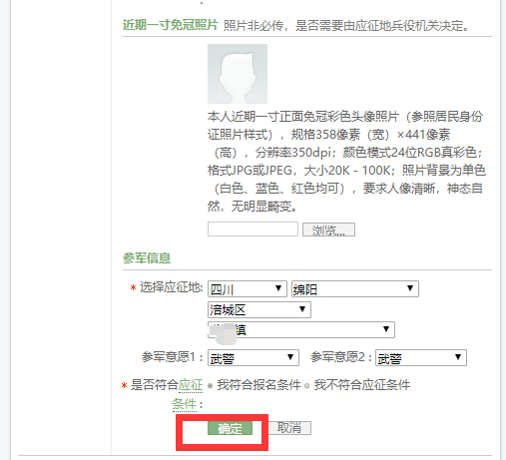
Task: Click the arrow on the town dropdown
Action: coord(386,329)
